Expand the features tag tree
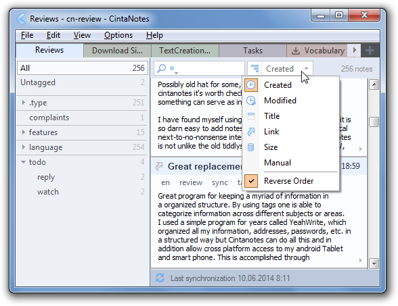 click(23, 132)
